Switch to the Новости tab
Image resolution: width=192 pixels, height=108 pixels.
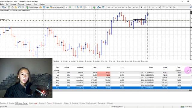[33, 103]
